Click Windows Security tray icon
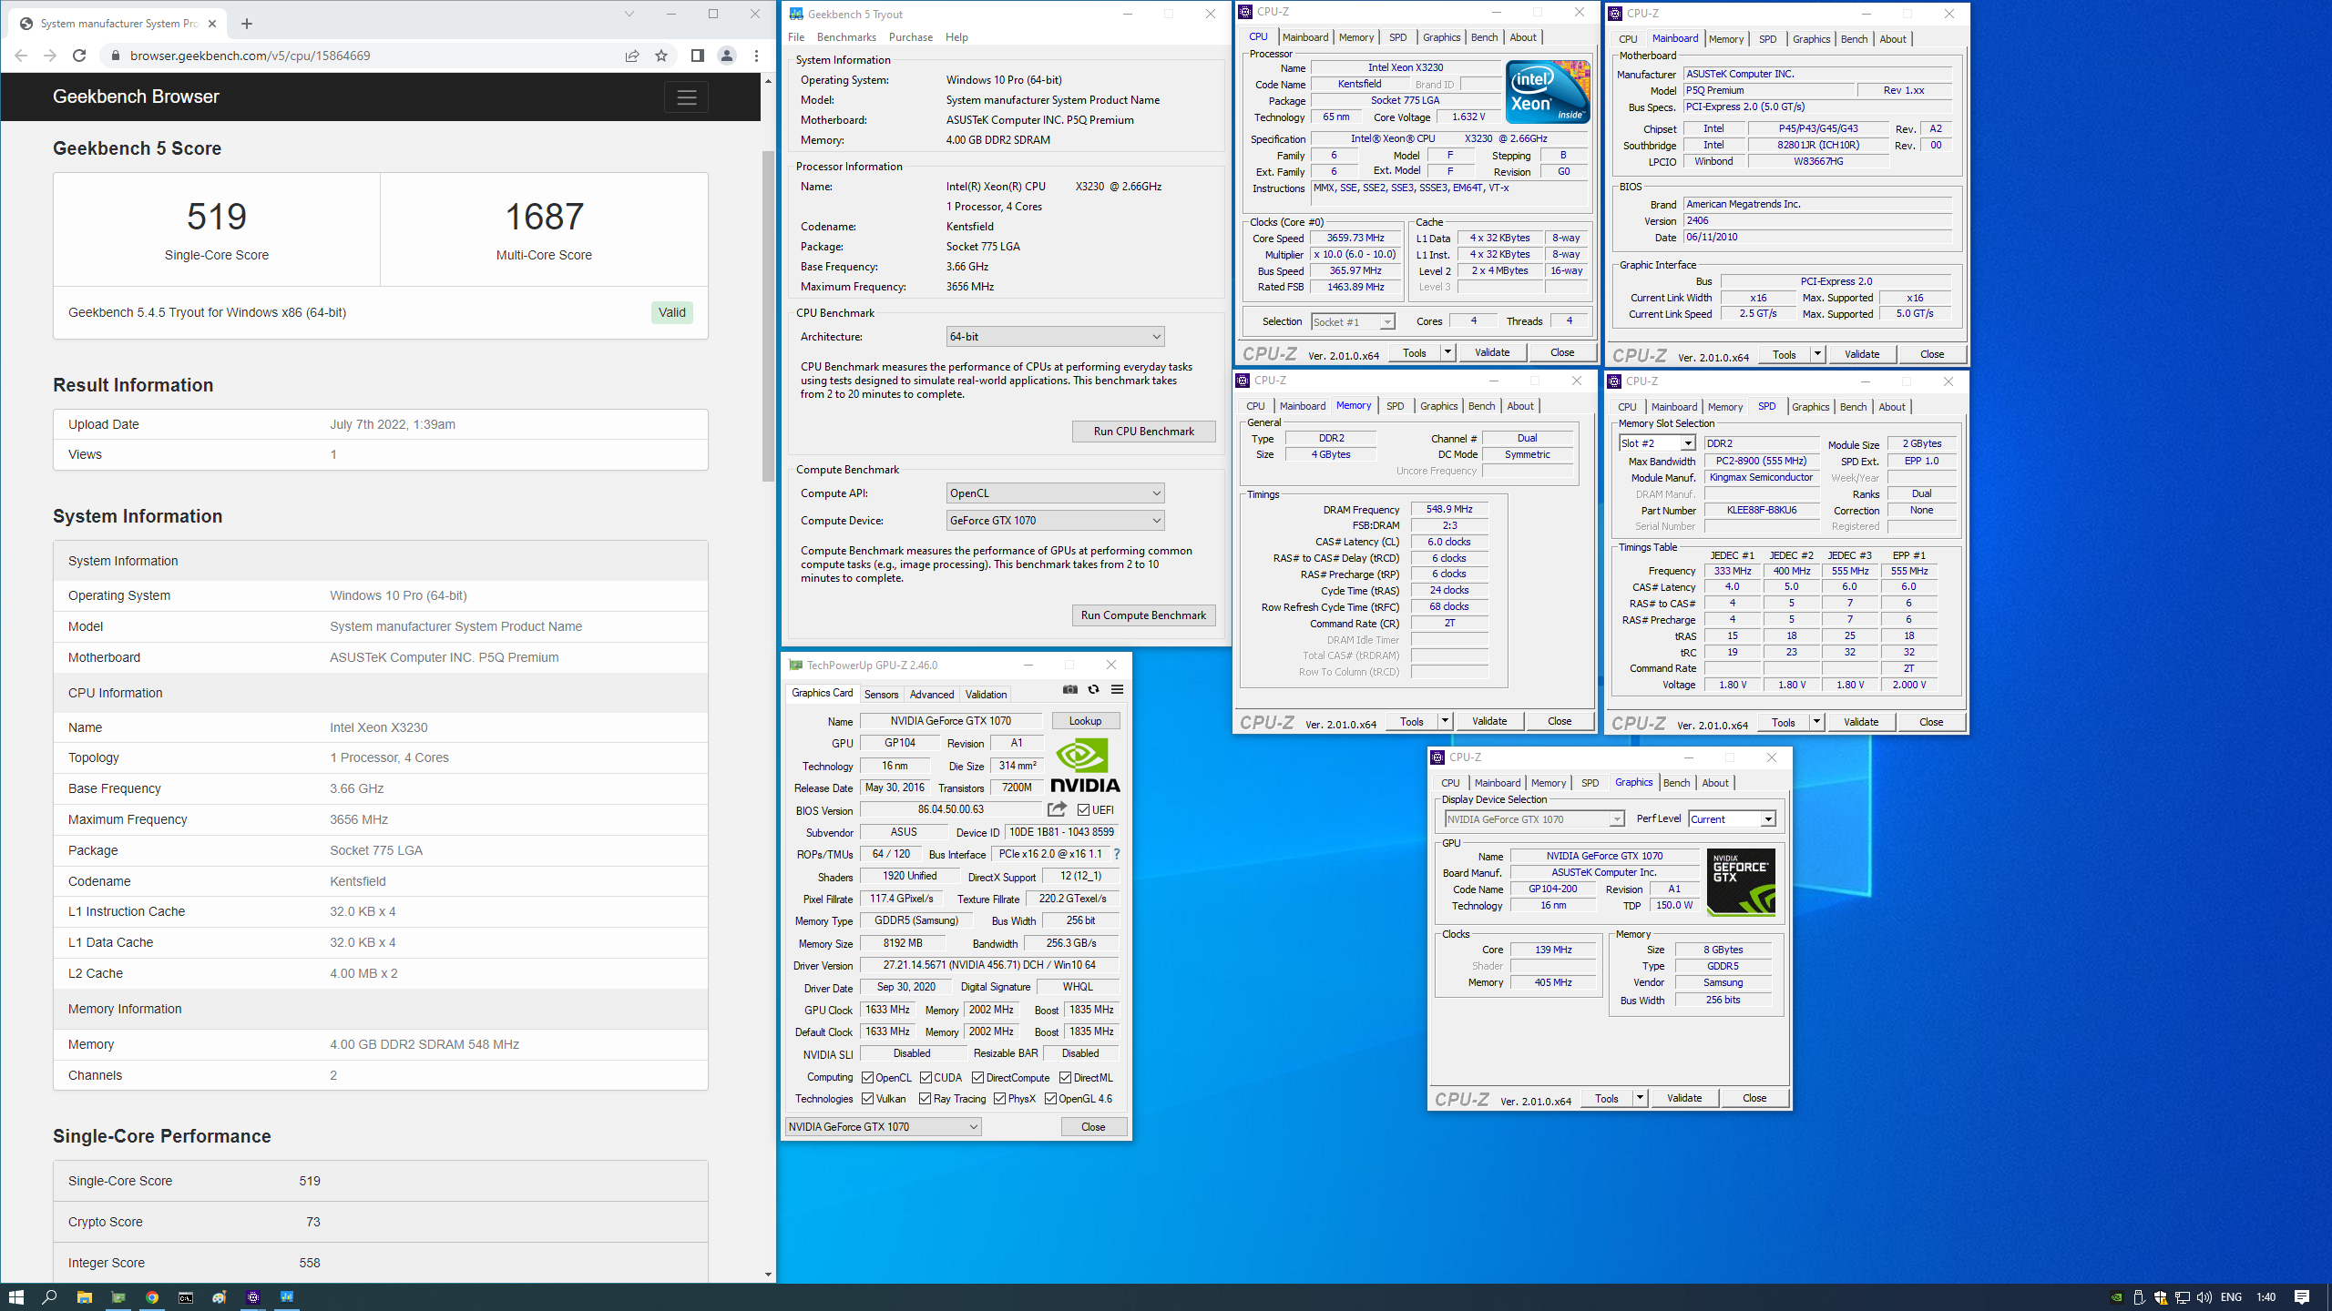This screenshot has width=2332, height=1311. pos(2160,1297)
